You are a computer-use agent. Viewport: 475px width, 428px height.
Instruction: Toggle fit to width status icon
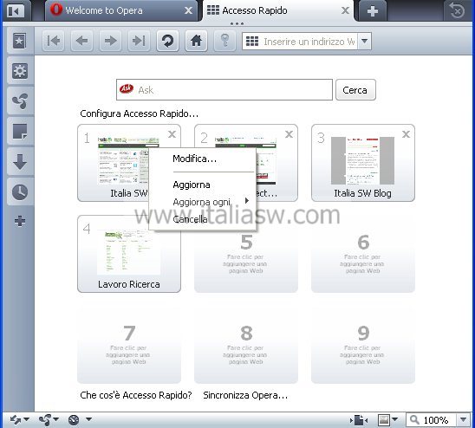[x=359, y=420]
